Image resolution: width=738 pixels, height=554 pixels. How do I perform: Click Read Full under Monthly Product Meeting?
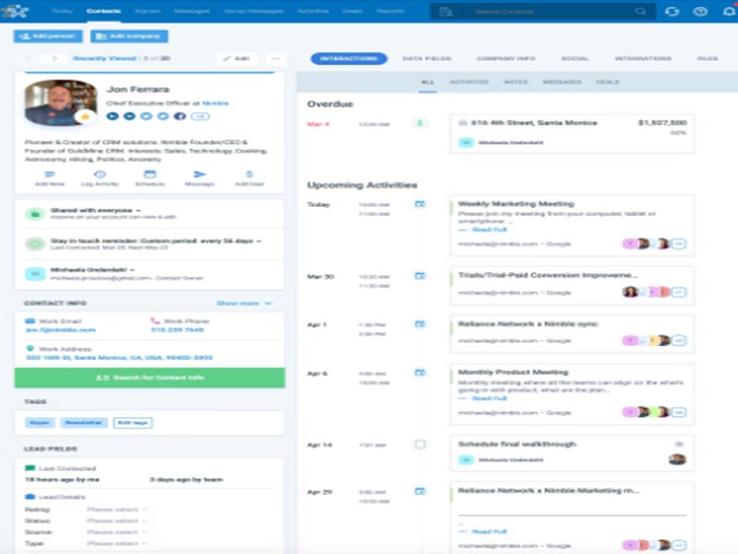point(490,398)
